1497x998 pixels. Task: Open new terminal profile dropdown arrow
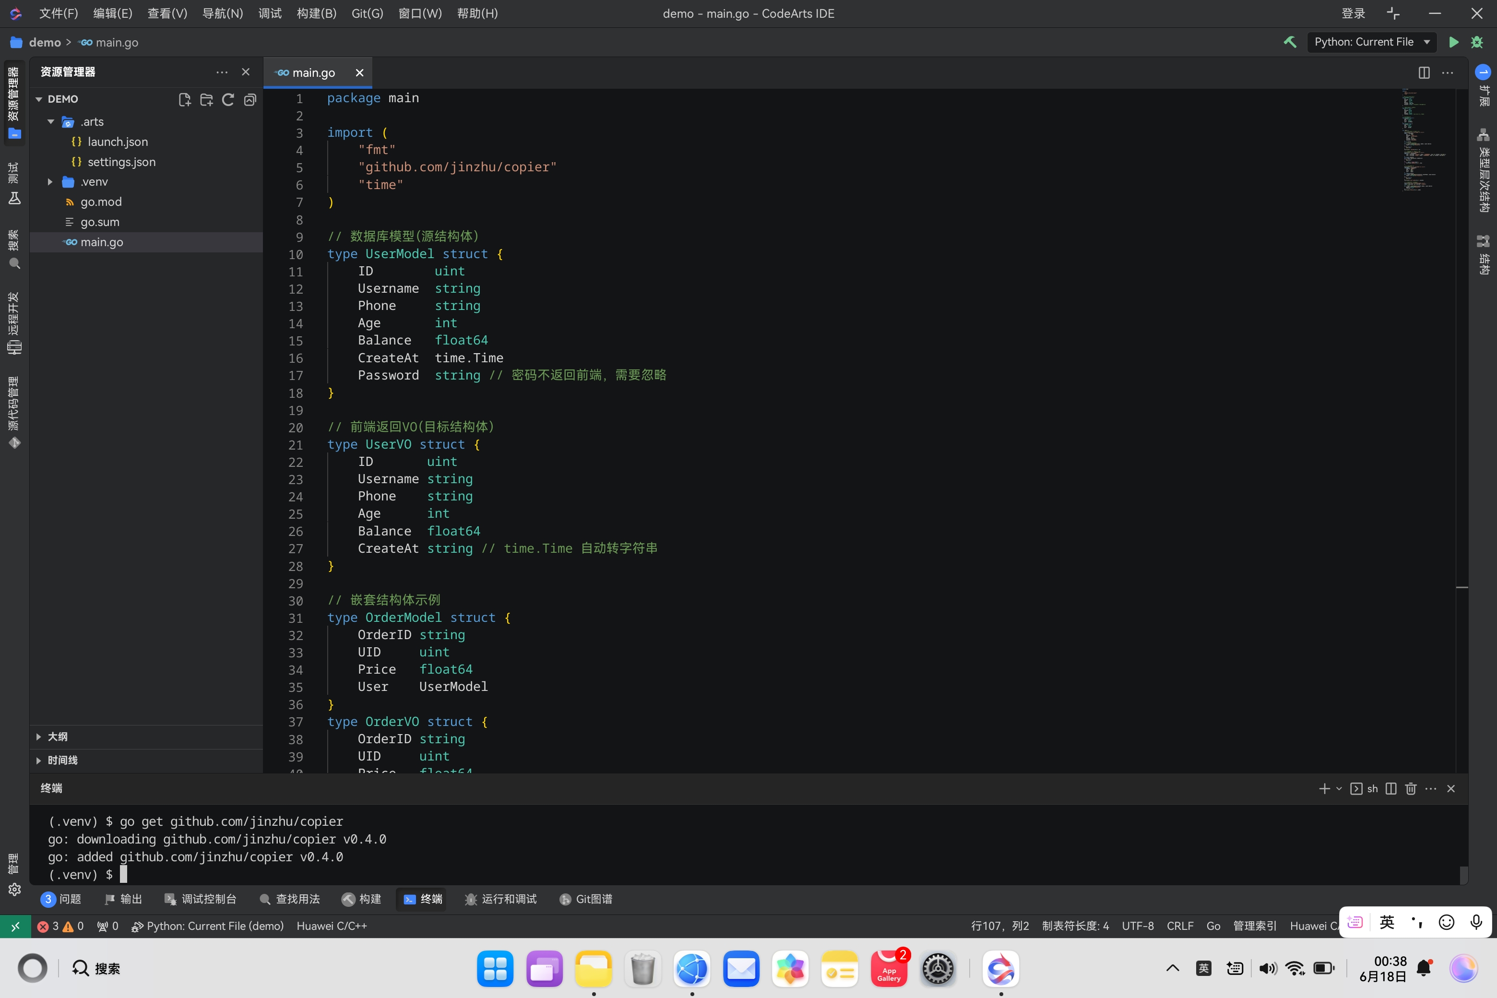[x=1339, y=789]
